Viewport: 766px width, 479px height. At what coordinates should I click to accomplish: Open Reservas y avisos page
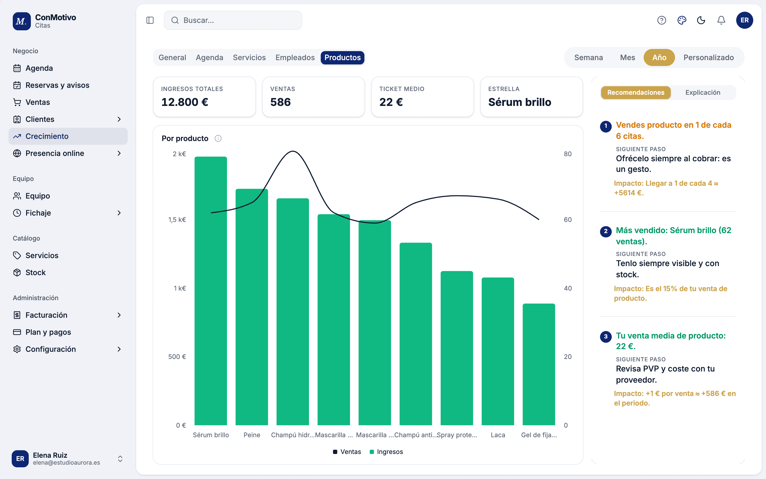click(68, 85)
